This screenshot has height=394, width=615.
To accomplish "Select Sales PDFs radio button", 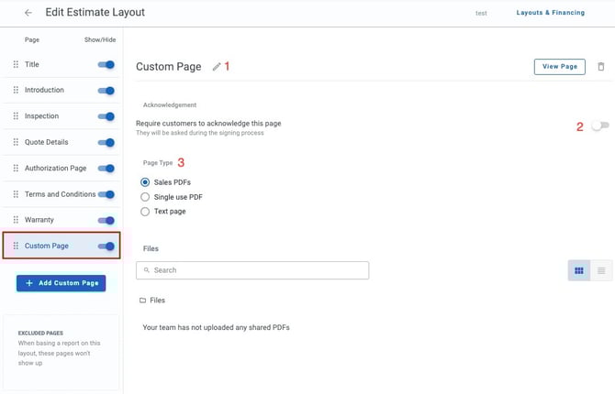I will (145, 182).
